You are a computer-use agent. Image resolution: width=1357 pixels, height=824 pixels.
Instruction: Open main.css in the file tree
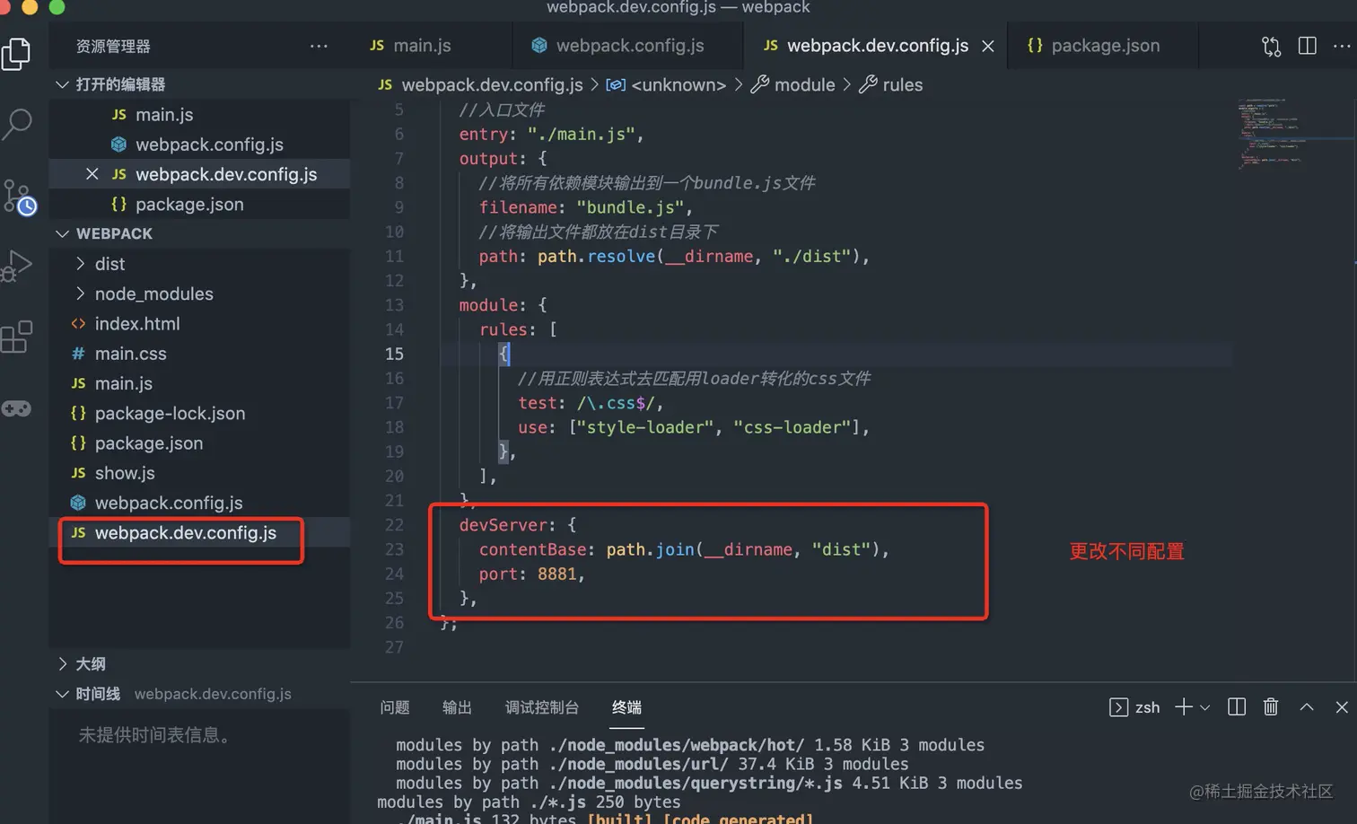199,354
